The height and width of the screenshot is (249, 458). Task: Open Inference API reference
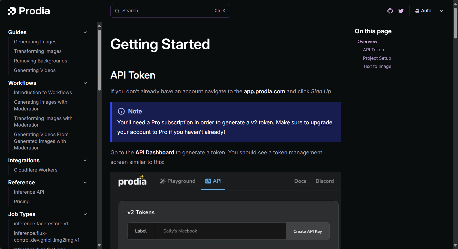click(29, 192)
